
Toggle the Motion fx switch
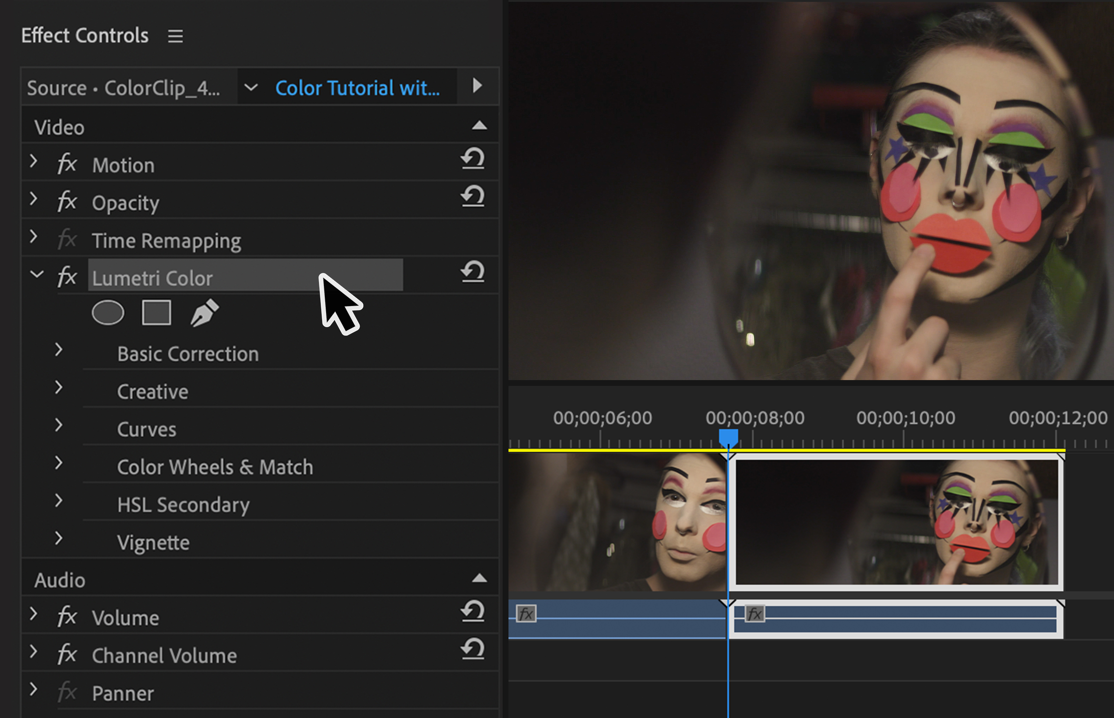[x=67, y=164]
